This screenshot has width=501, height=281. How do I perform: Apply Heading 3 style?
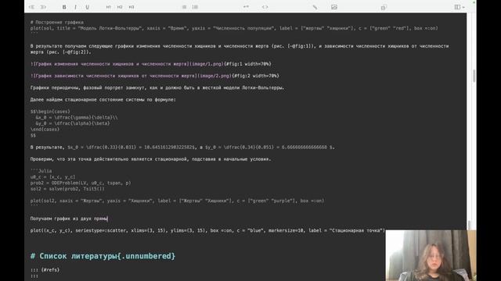[x=132, y=7]
